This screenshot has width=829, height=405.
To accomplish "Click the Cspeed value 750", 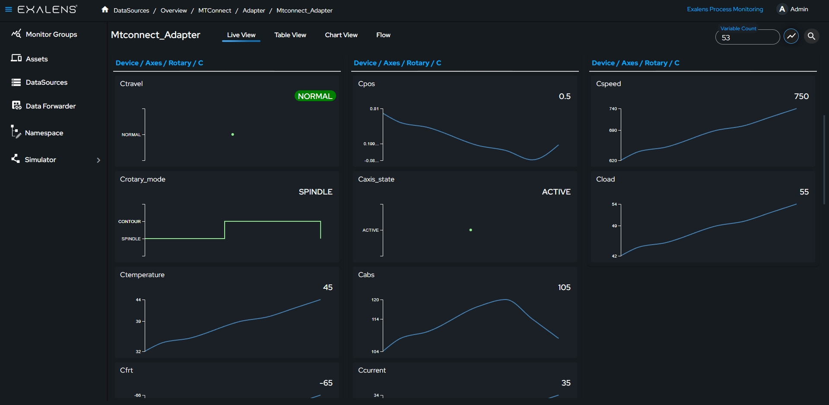I will [x=801, y=96].
